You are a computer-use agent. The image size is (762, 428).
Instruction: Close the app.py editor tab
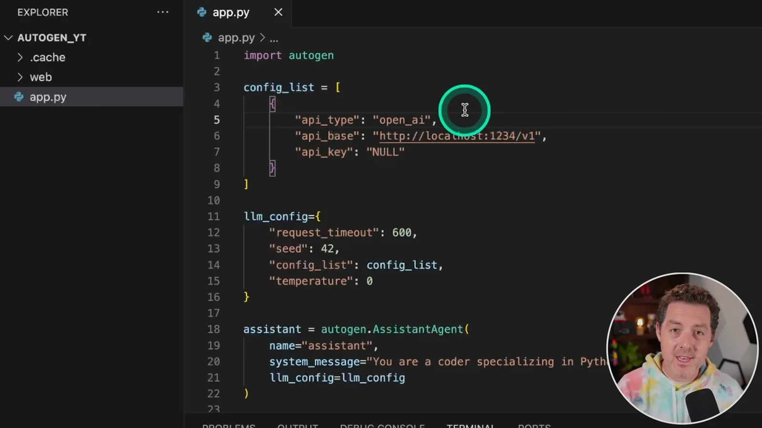[x=278, y=12]
